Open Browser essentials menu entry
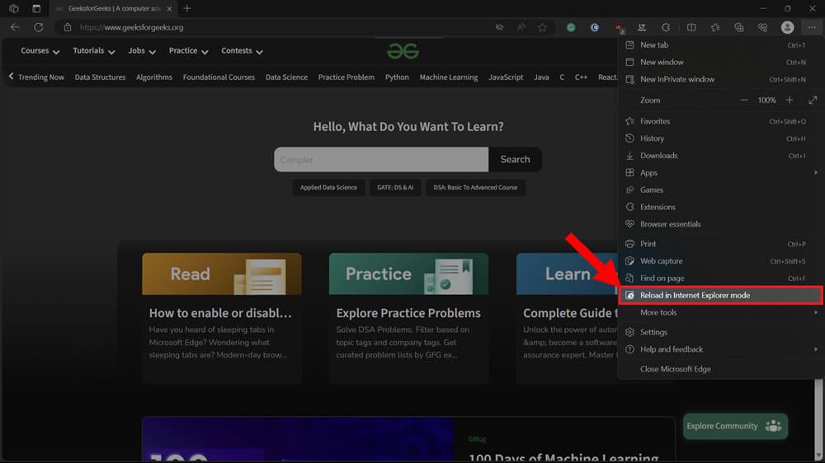Image resolution: width=825 pixels, height=463 pixels. (719, 224)
